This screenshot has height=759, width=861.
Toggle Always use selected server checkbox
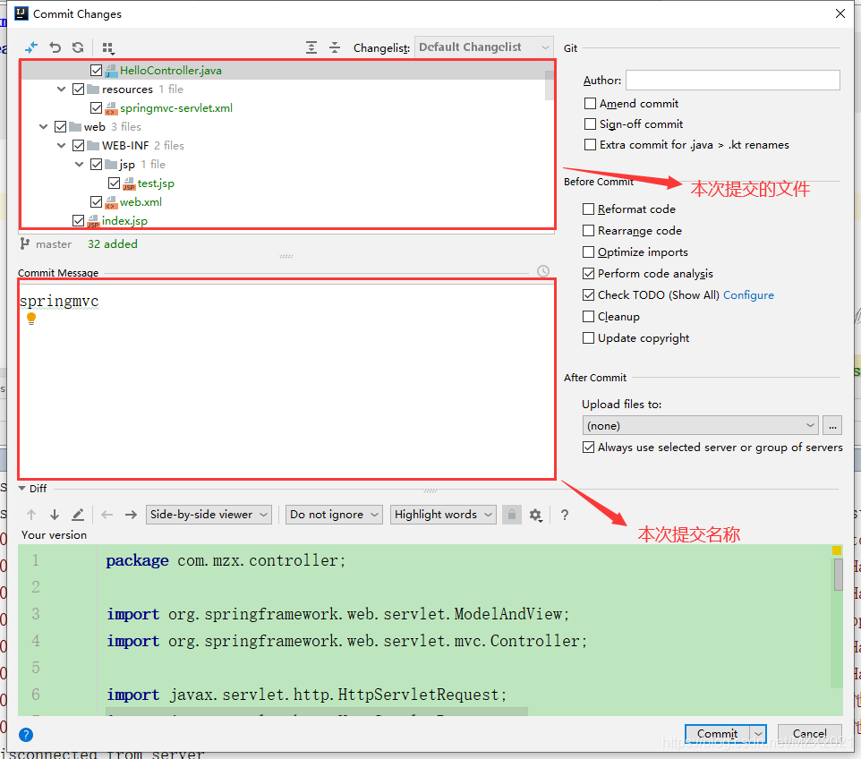[x=588, y=447]
